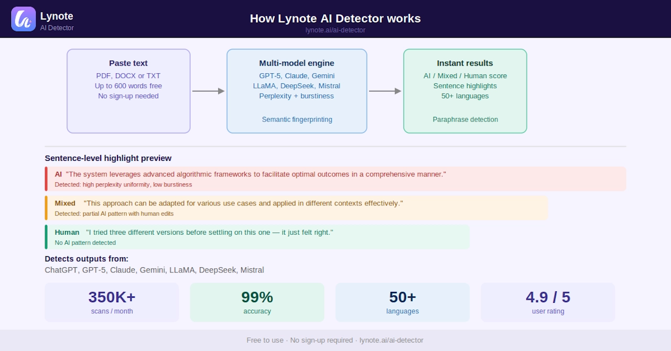The image size is (671, 351).
Task: Click the 'How Lynote AI Detector works' heading
Action: (335, 18)
